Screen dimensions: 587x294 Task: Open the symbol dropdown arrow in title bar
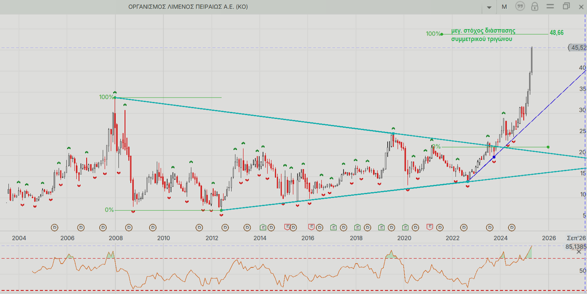[489, 7]
